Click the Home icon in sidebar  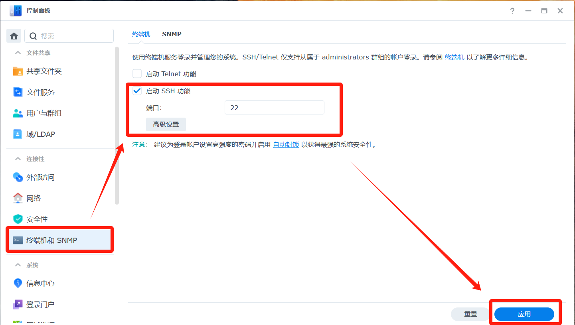tap(14, 36)
